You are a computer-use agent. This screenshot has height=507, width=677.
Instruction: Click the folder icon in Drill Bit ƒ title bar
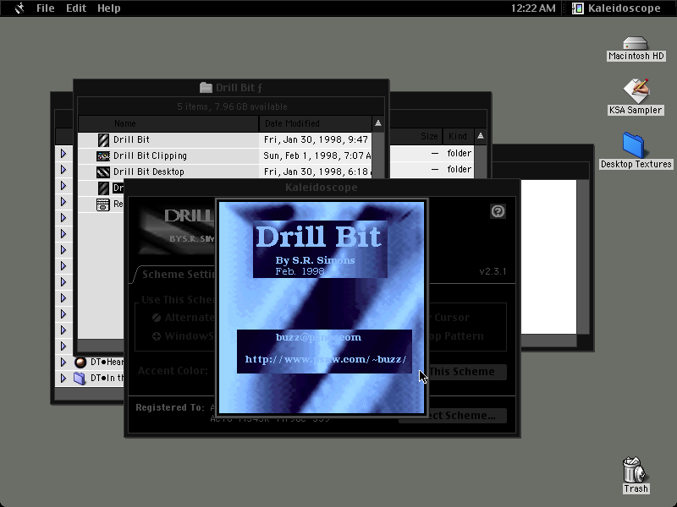pos(206,88)
